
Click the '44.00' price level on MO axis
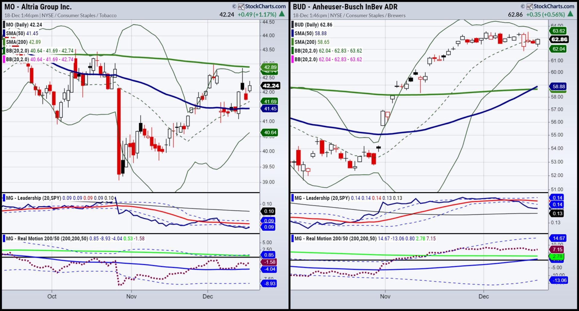click(268, 36)
